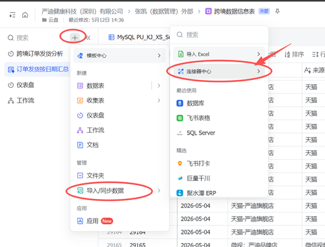Click the 最近修改: 5月12日 14:36 text
The height and width of the screenshot is (247, 325).
96,20
